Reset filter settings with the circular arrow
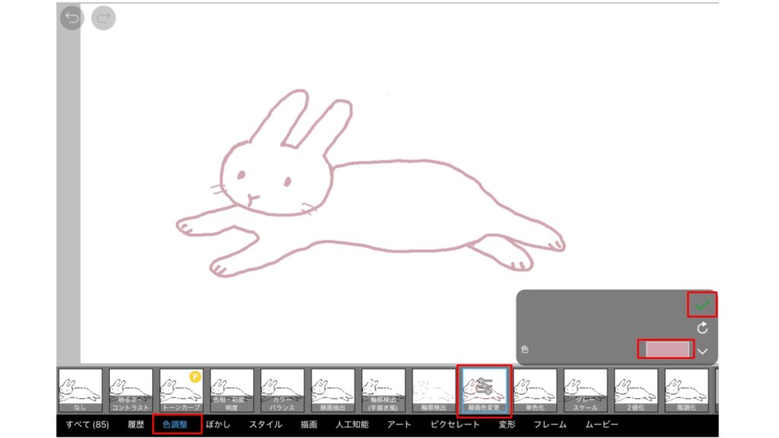 coord(702,328)
